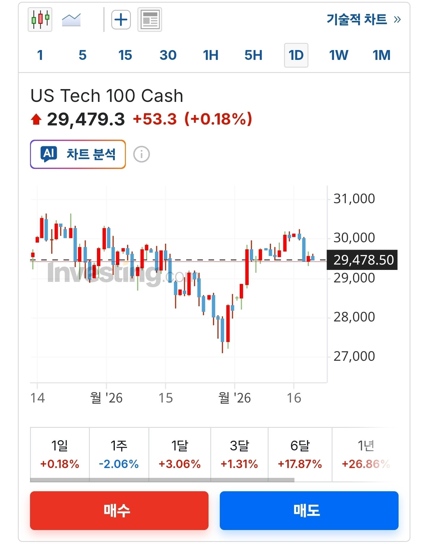Click the AI chat bubble icon

pos(49,154)
